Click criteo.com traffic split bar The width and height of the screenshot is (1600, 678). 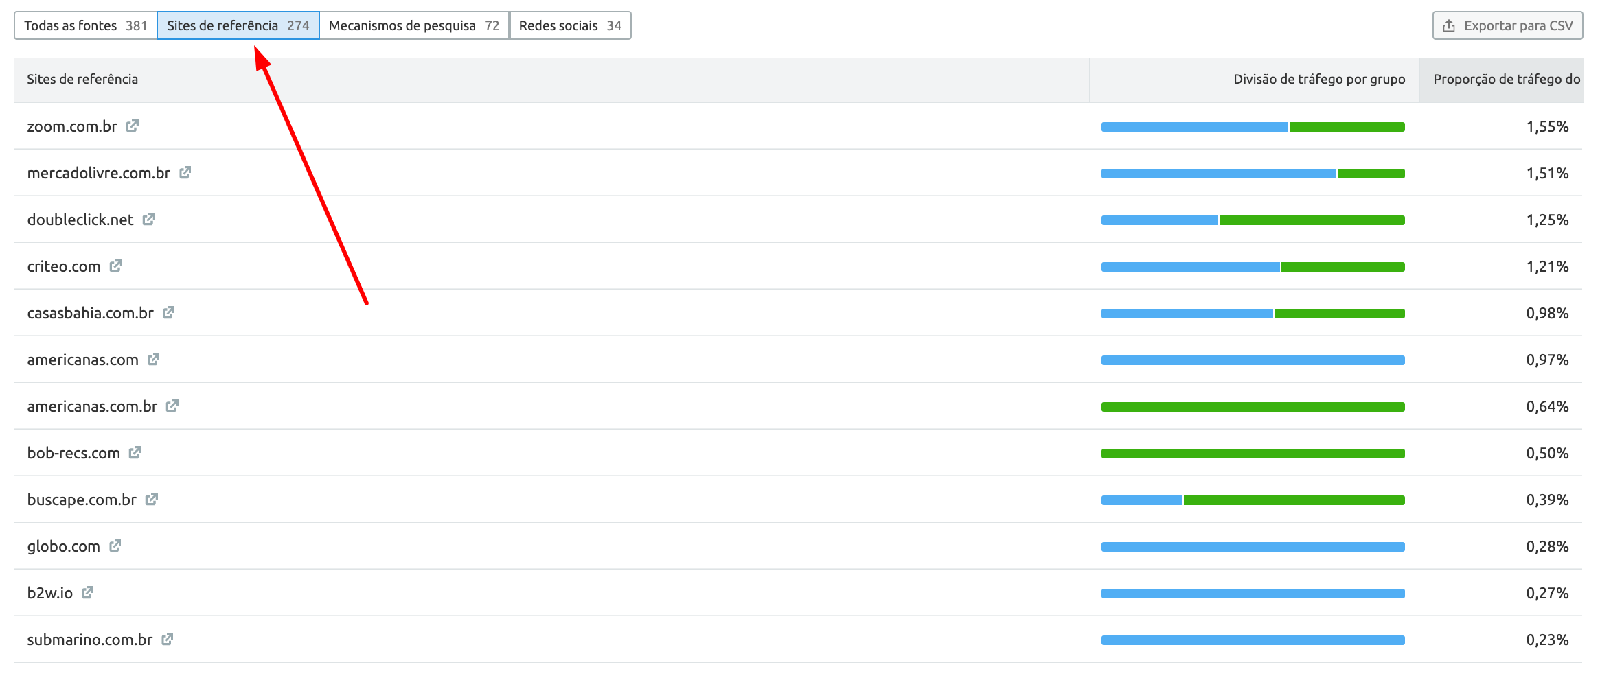[x=1253, y=267]
